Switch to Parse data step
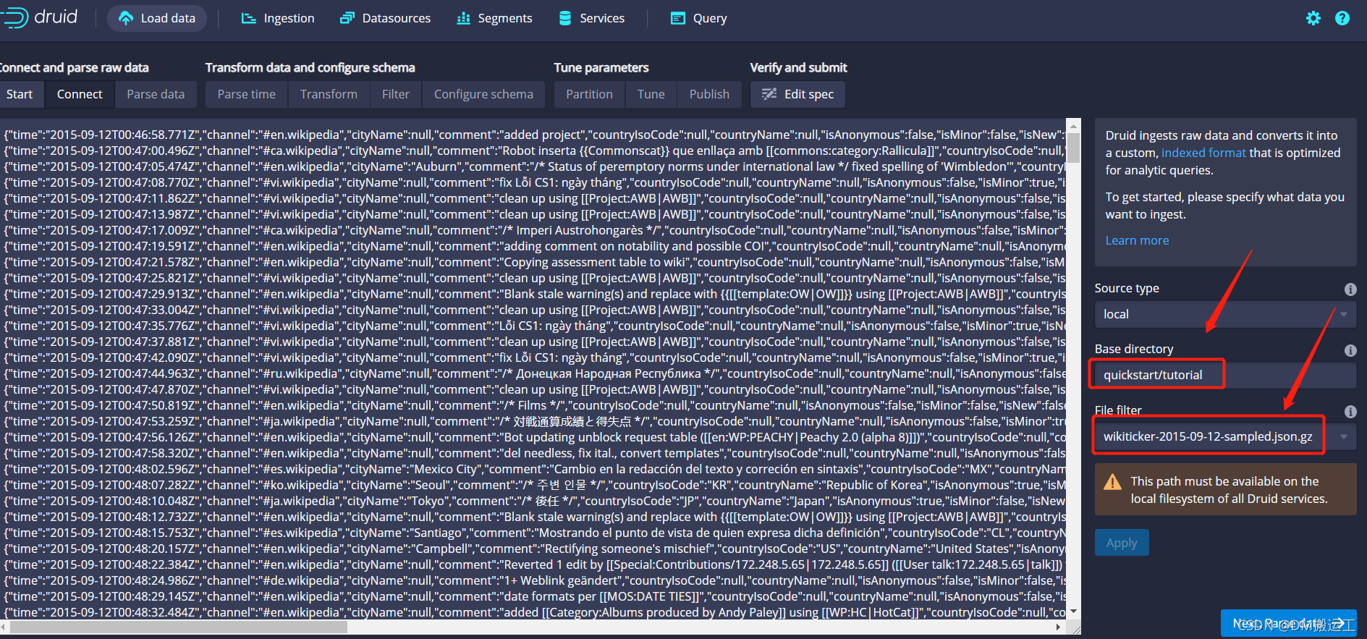 [156, 94]
